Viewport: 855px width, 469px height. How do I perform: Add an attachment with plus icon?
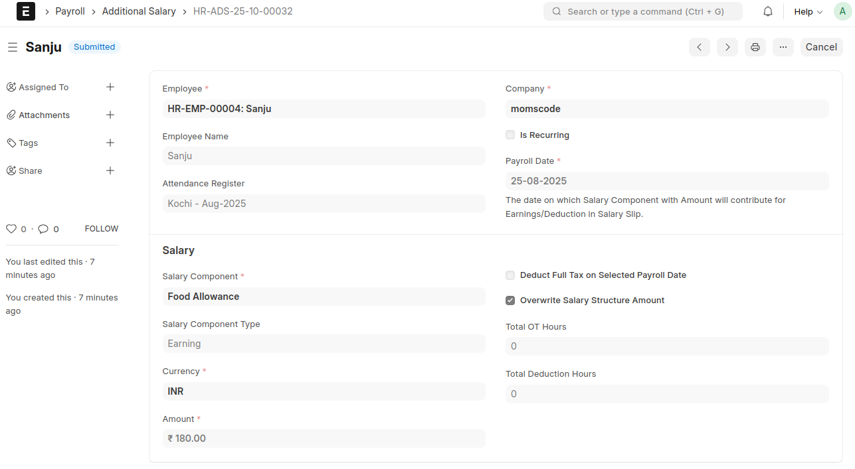[x=110, y=115]
